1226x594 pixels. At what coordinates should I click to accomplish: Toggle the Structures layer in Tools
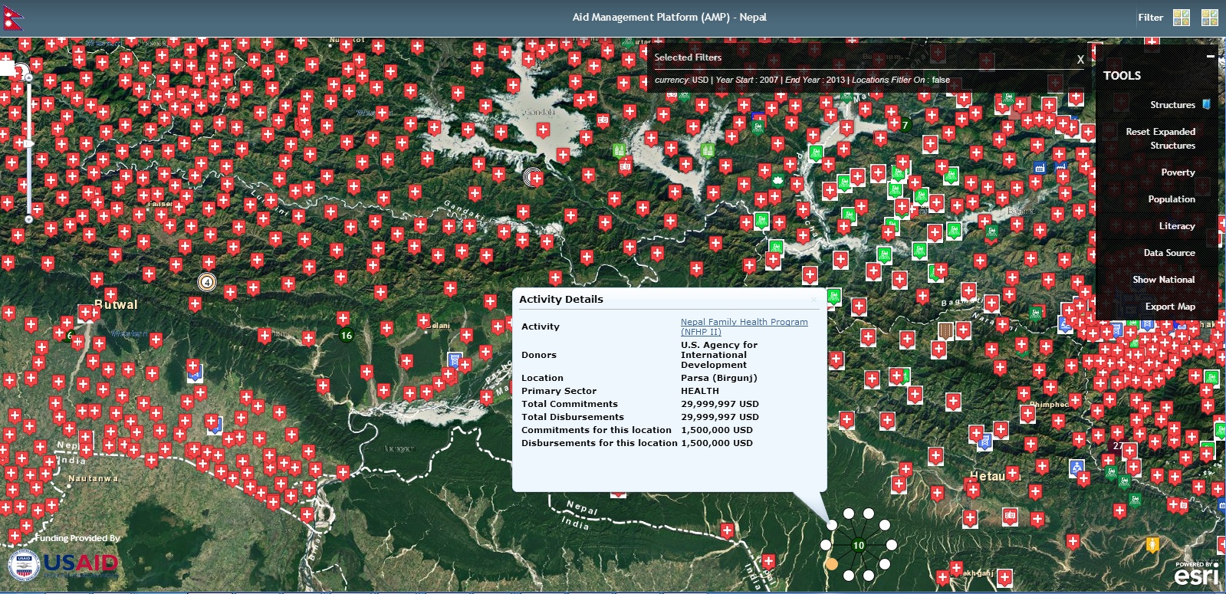[x=1172, y=105]
